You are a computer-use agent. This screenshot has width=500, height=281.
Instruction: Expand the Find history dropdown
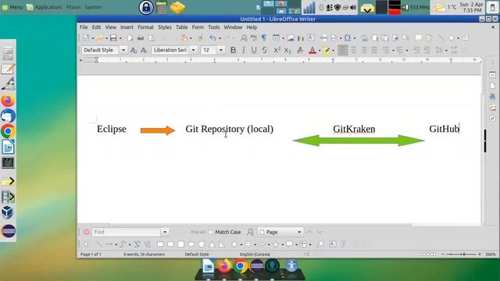coord(165,232)
